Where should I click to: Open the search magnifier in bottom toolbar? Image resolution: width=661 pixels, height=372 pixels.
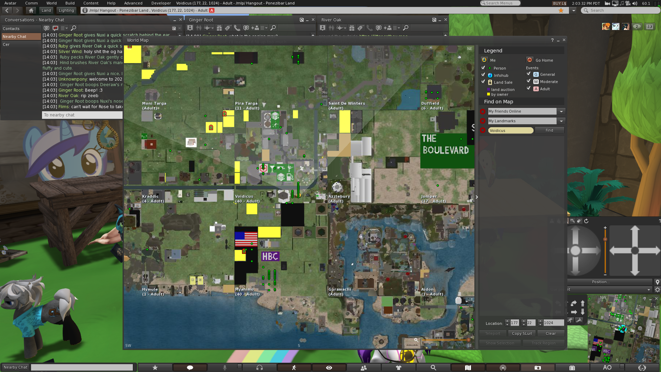tap(433, 368)
